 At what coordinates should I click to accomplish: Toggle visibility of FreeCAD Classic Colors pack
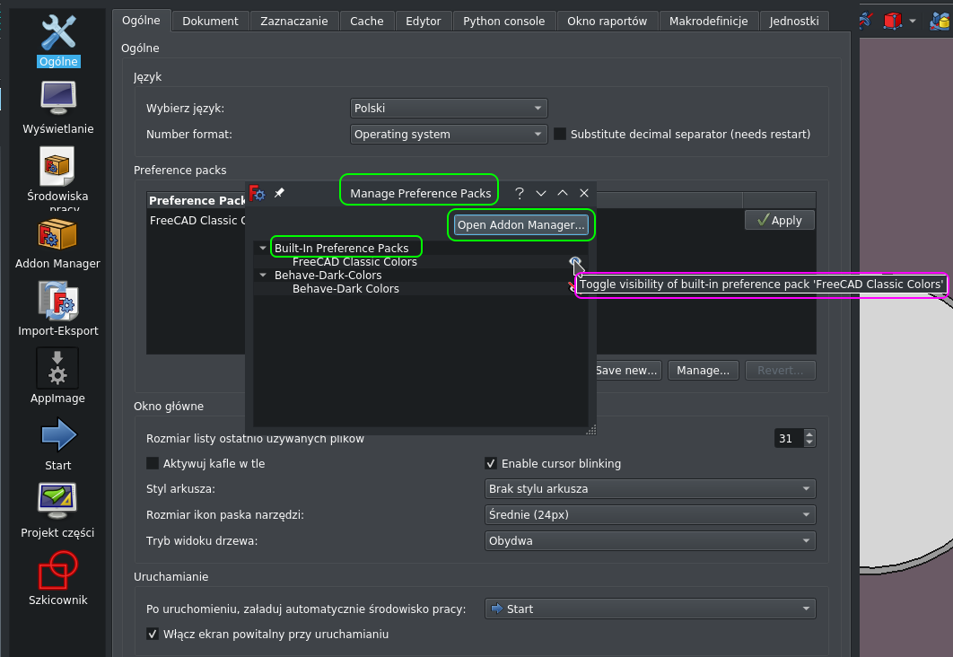[x=575, y=261]
